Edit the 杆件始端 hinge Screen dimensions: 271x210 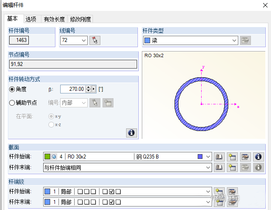point(233,191)
